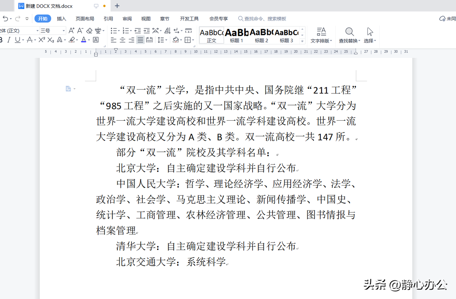Open the 开发工具 tab
The width and height of the screenshot is (456, 299).
(x=189, y=19)
